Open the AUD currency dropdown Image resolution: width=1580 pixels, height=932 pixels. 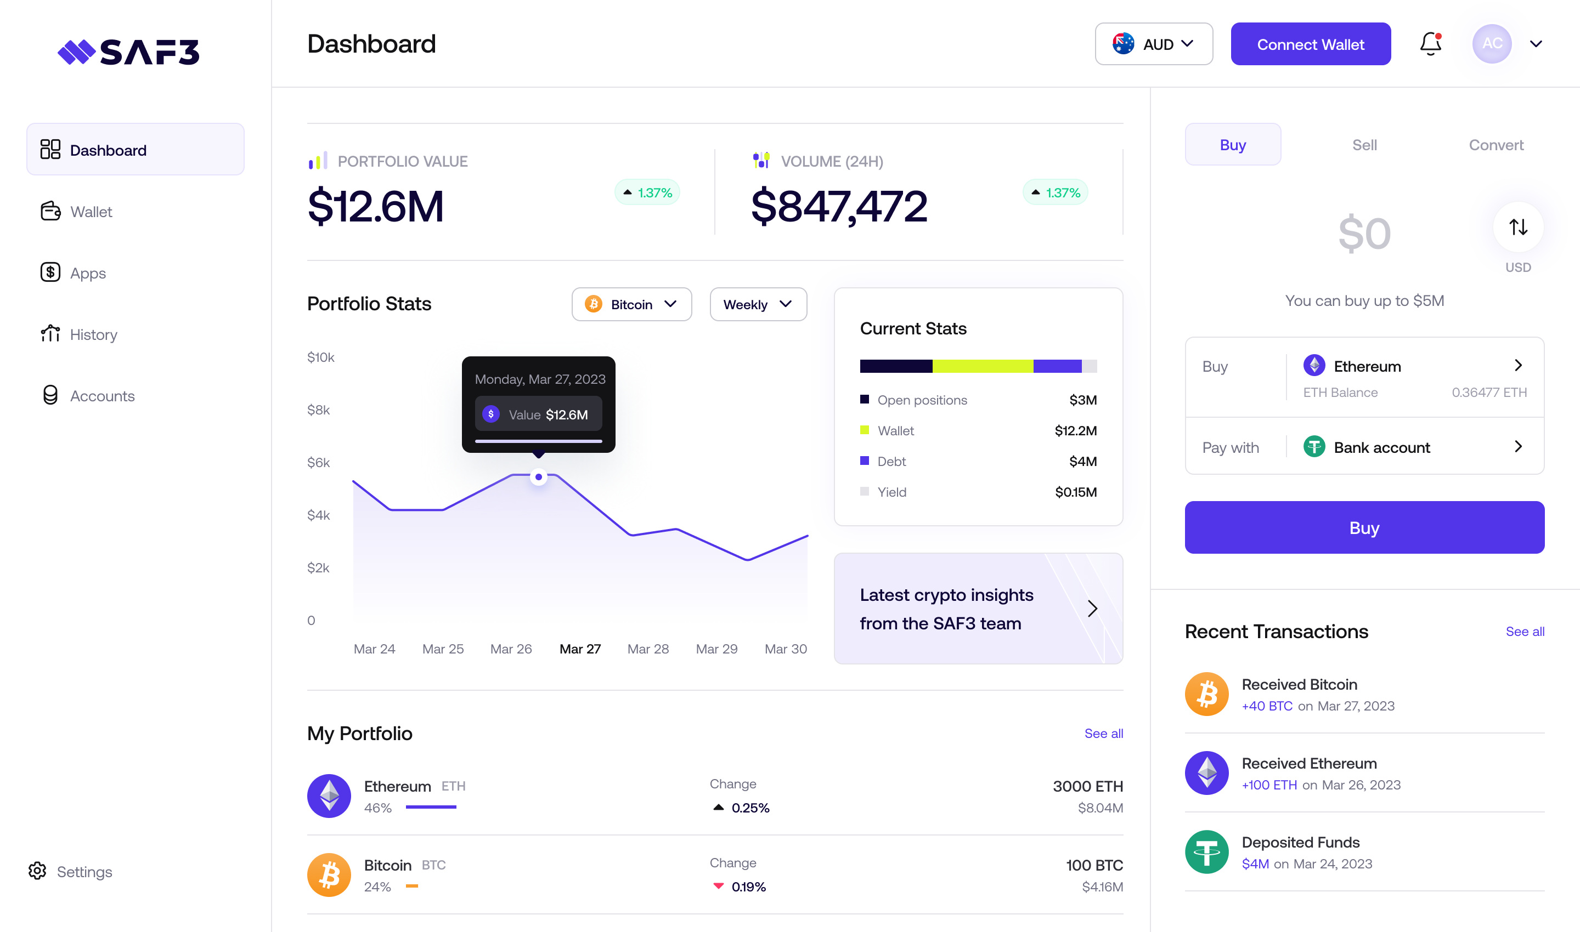(x=1154, y=44)
